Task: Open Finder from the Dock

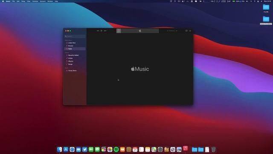Action: (60, 149)
